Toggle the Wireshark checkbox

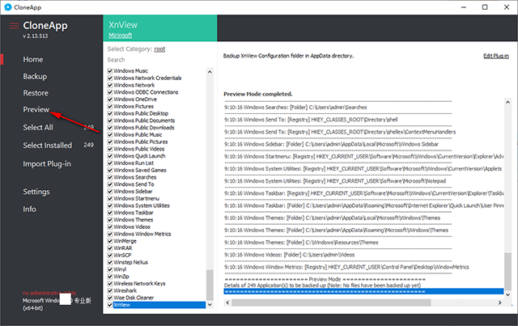coord(110,290)
